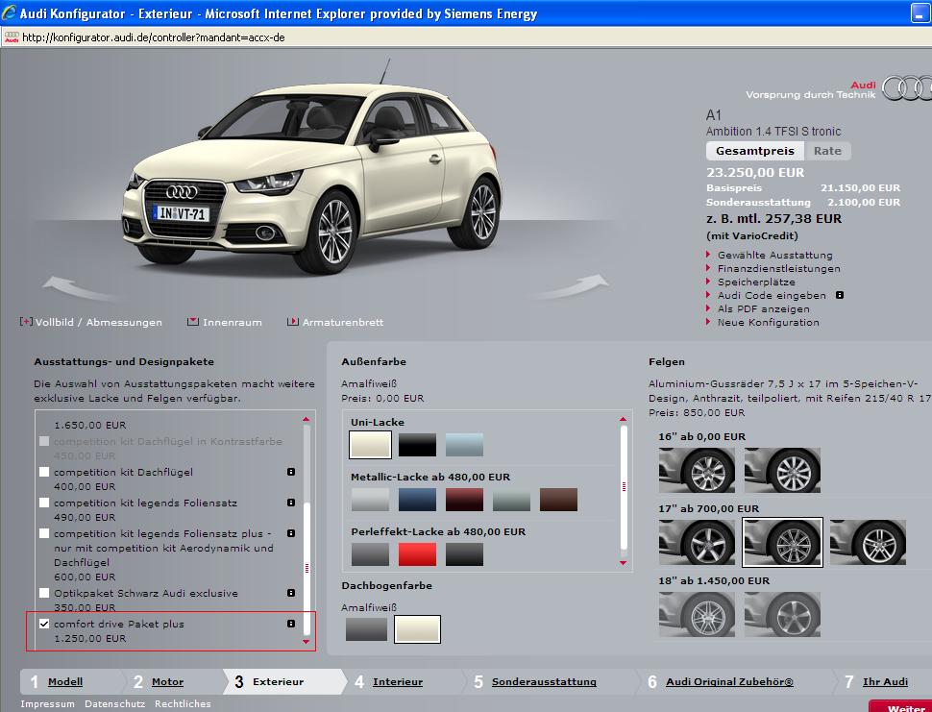Select brown Metallic-Lack swatch
Screen dimensions: 932x712
click(559, 500)
